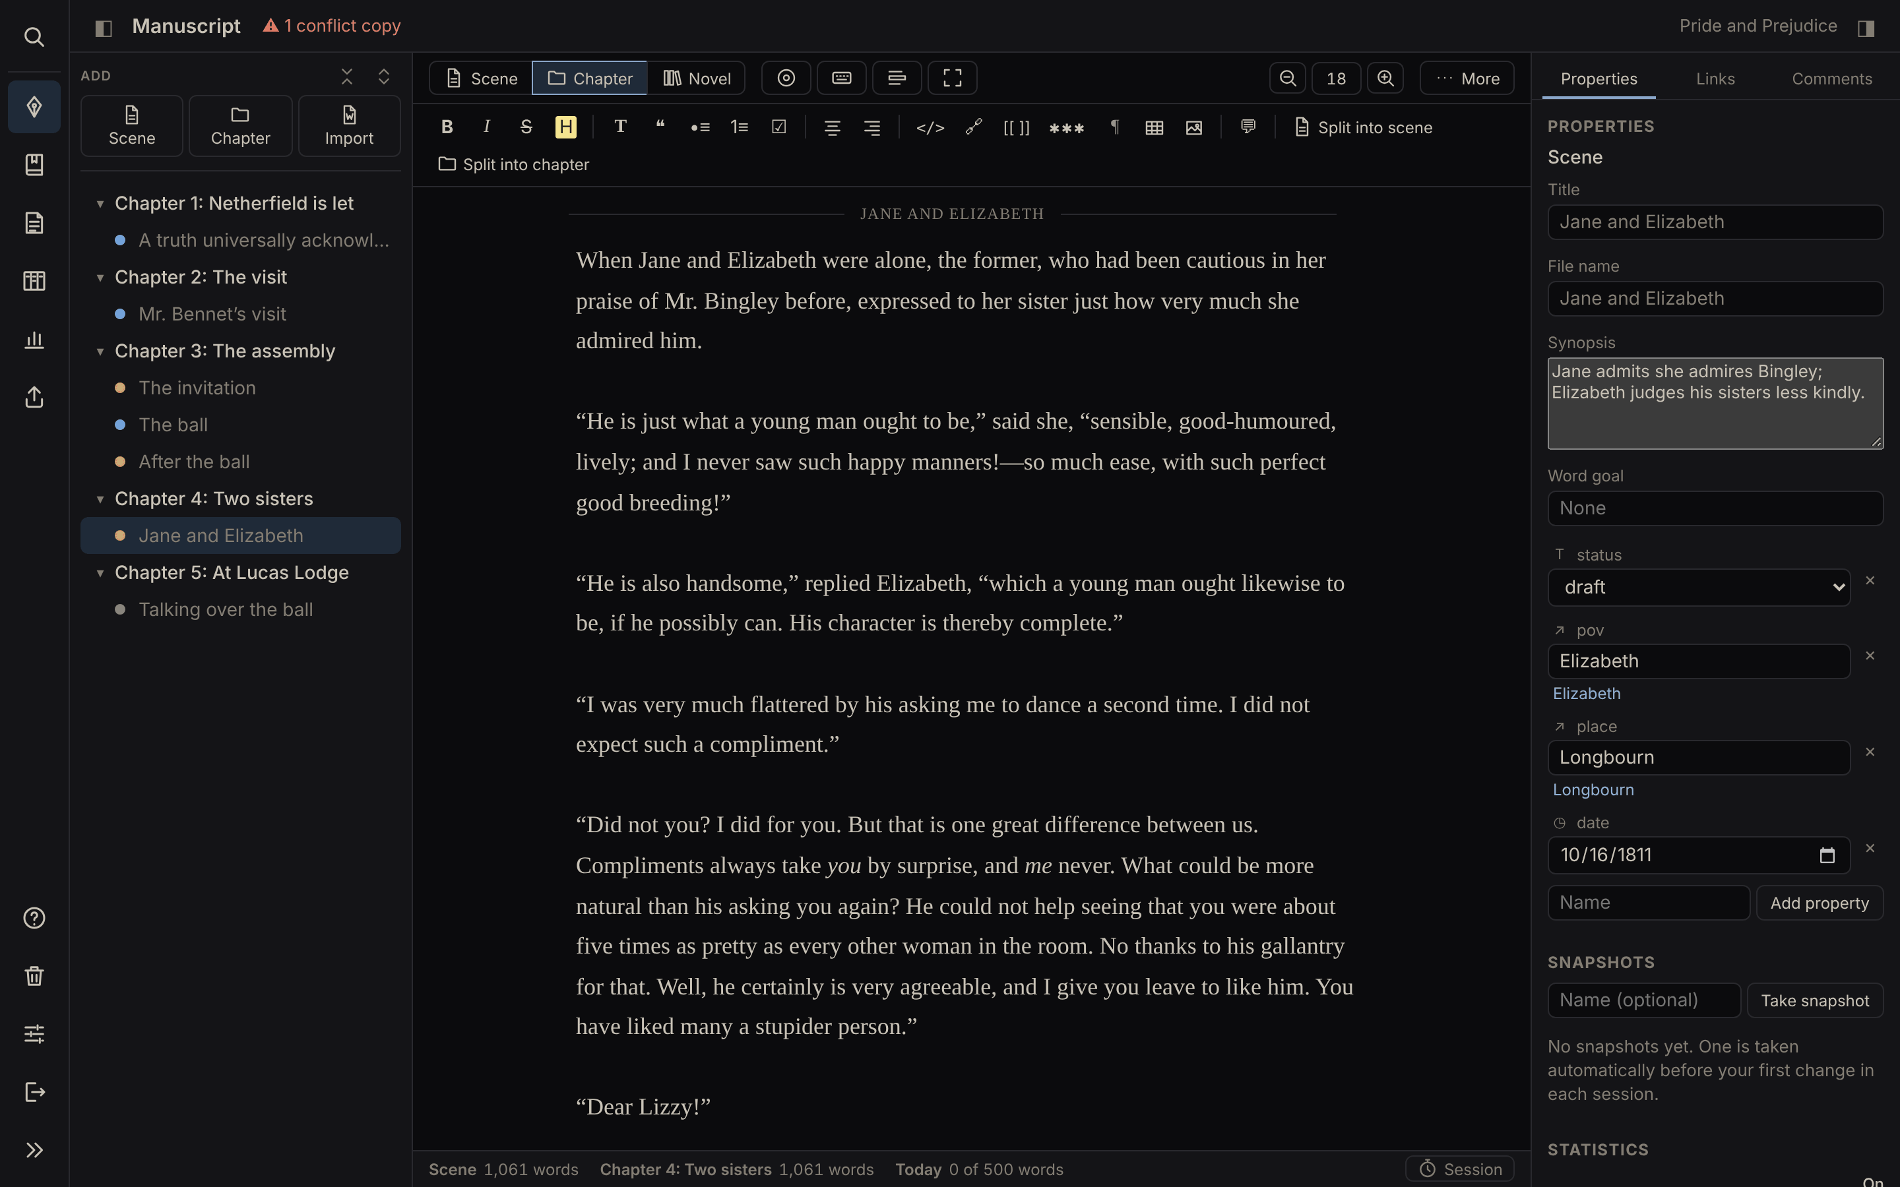Collapse Chapter 3: The assembly
The image size is (1900, 1187).
(100, 351)
